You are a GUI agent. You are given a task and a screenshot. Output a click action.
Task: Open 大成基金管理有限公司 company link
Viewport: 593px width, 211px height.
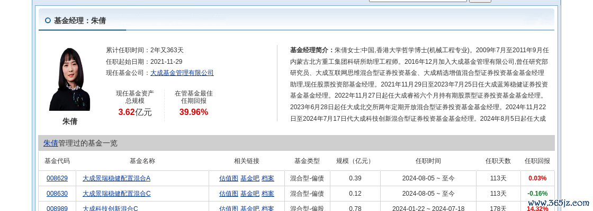(182, 73)
